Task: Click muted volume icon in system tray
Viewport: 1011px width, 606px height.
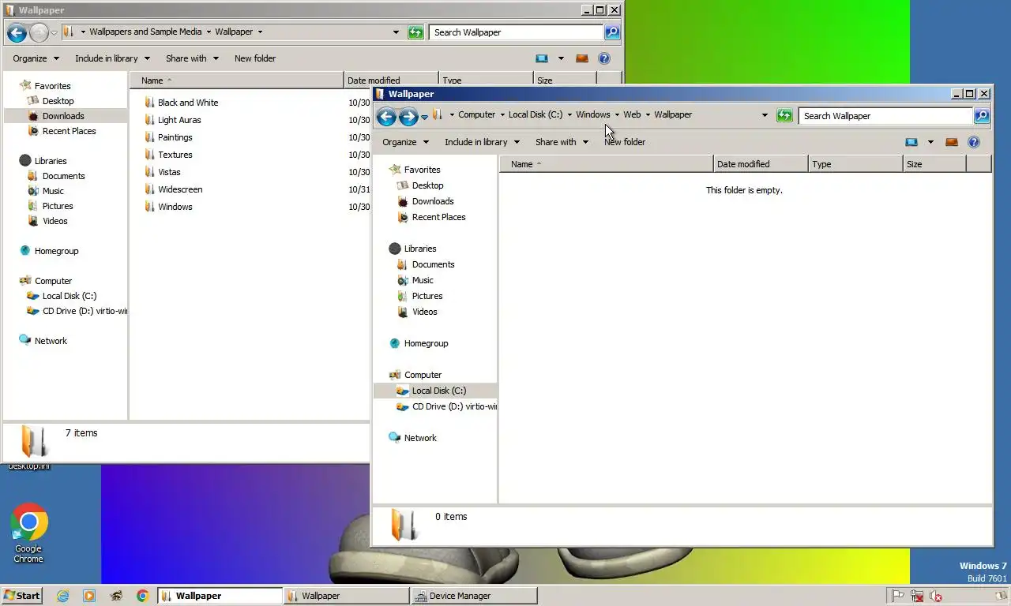Action: 936,597
